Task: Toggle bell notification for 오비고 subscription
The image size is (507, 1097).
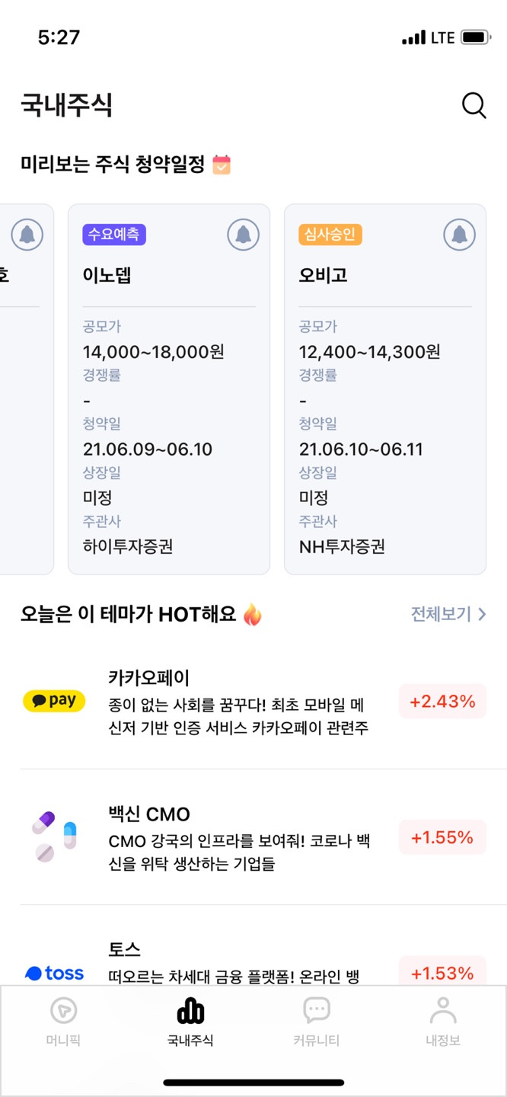Action: click(459, 235)
